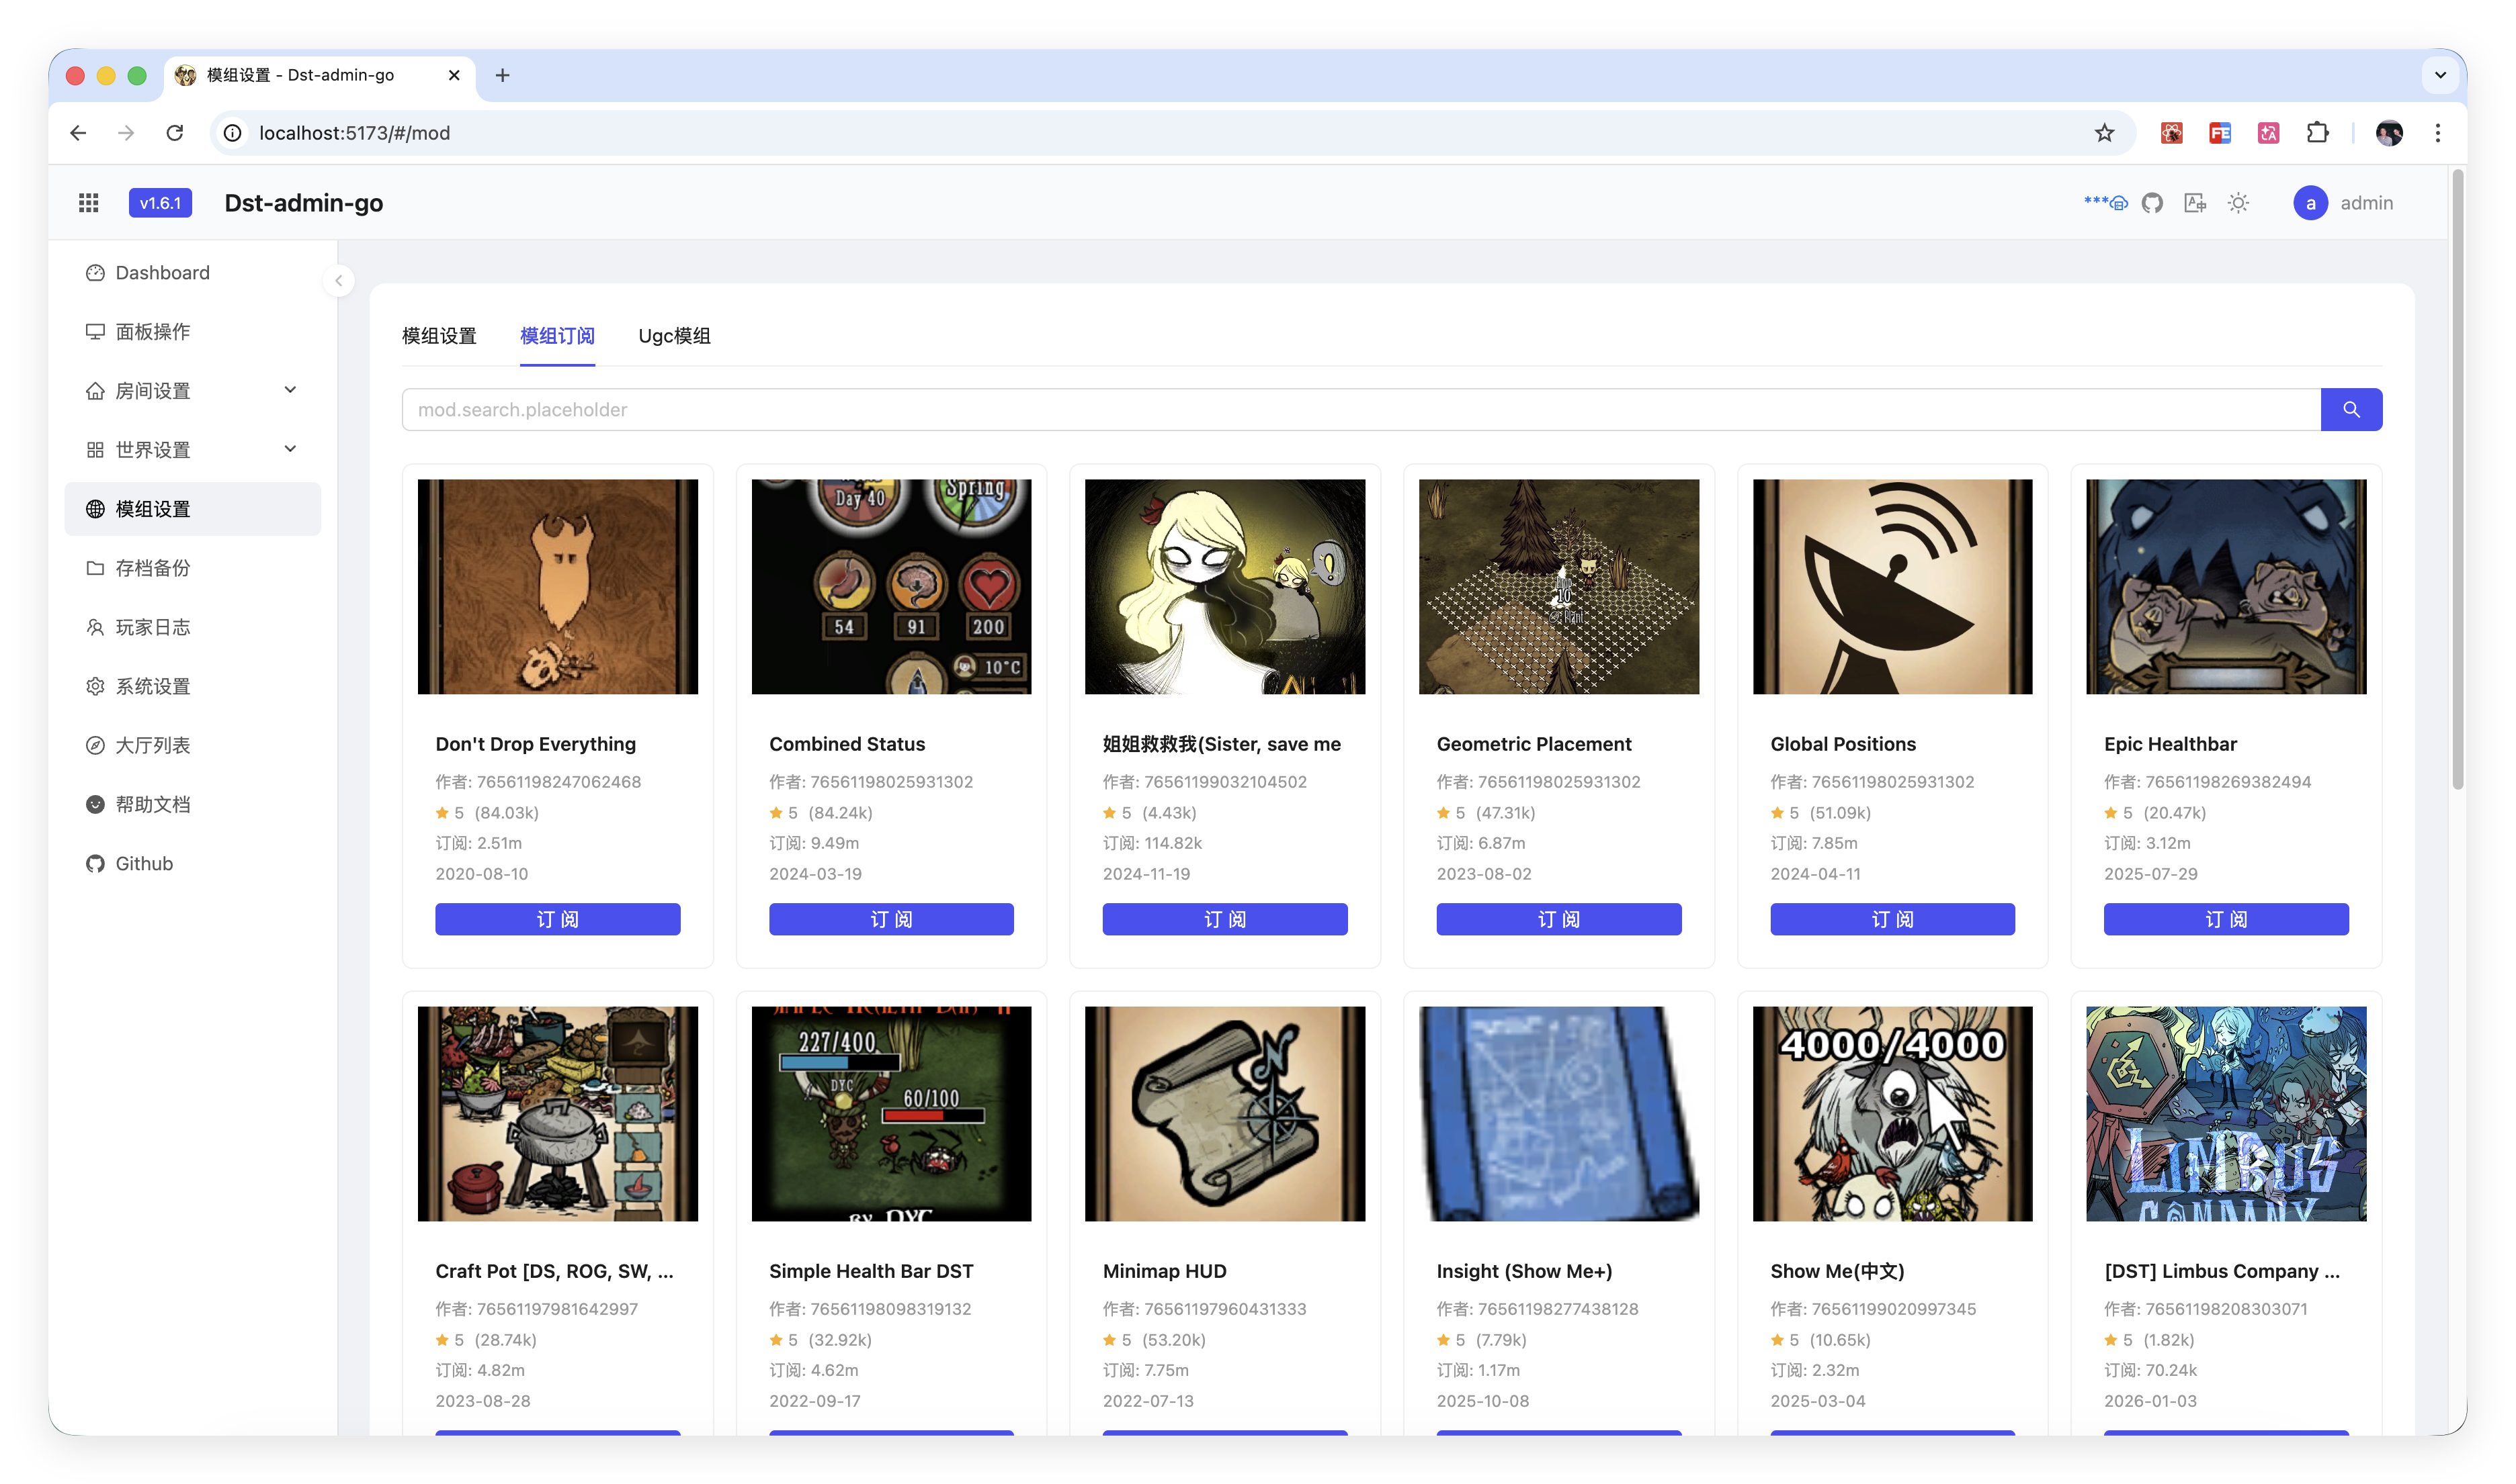Open the GitHub icon in top header
The image size is (2516, 1484).
coord(2152,203)
